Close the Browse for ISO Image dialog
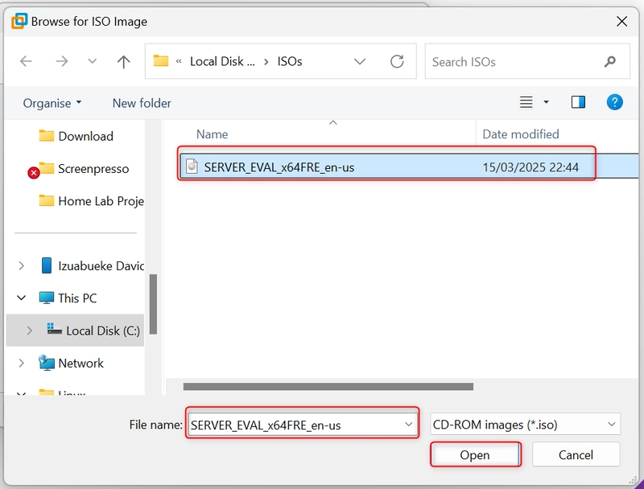 tap(621, 22)
